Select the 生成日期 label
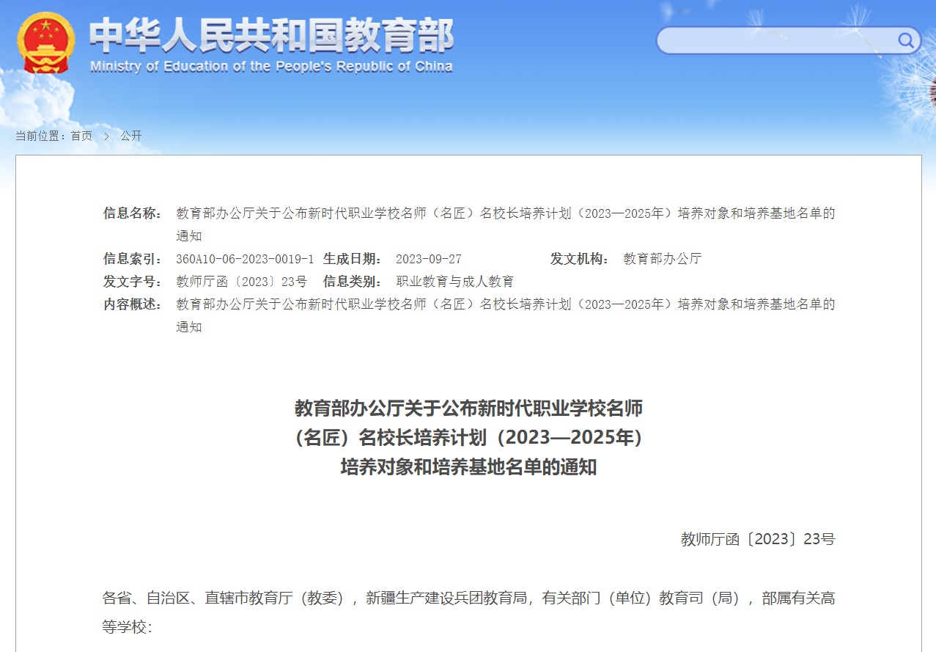 pos(353,258)
